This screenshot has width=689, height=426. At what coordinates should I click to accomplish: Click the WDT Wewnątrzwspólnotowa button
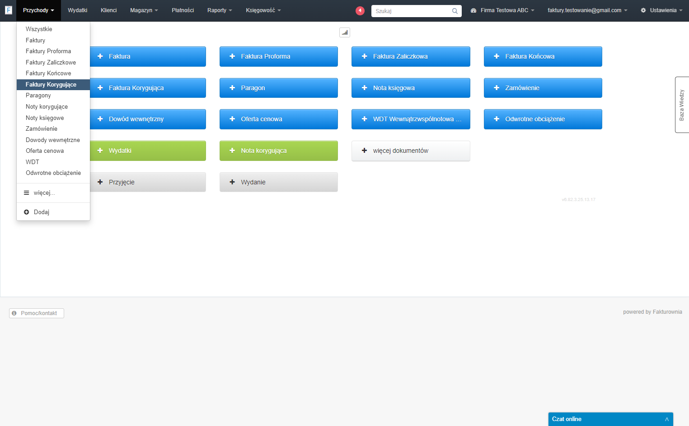[411, 119]
